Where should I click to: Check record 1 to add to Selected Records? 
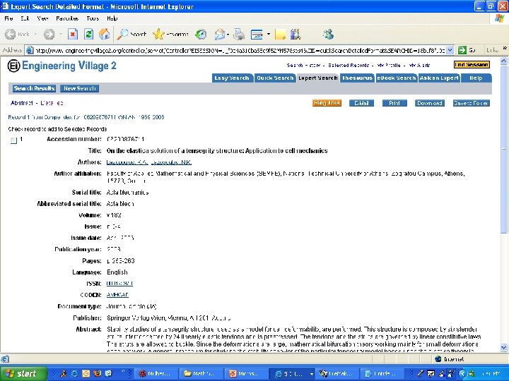coord(13,140)
